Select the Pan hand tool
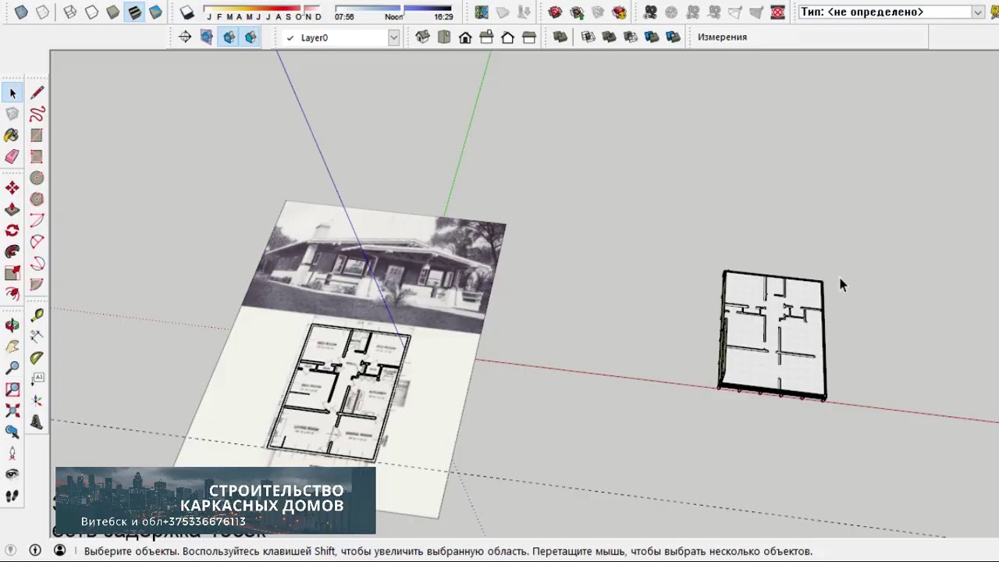Image resolution: width=999 pixels, height=562 pixels. (x=12, y=347)
